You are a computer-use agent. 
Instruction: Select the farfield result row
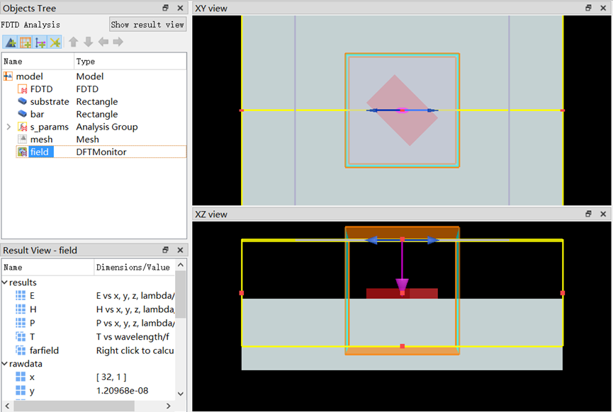pos(89,350)
